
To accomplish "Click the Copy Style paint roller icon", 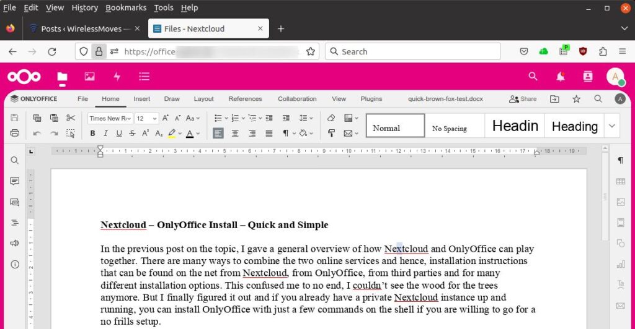I will tap(331, 133).
